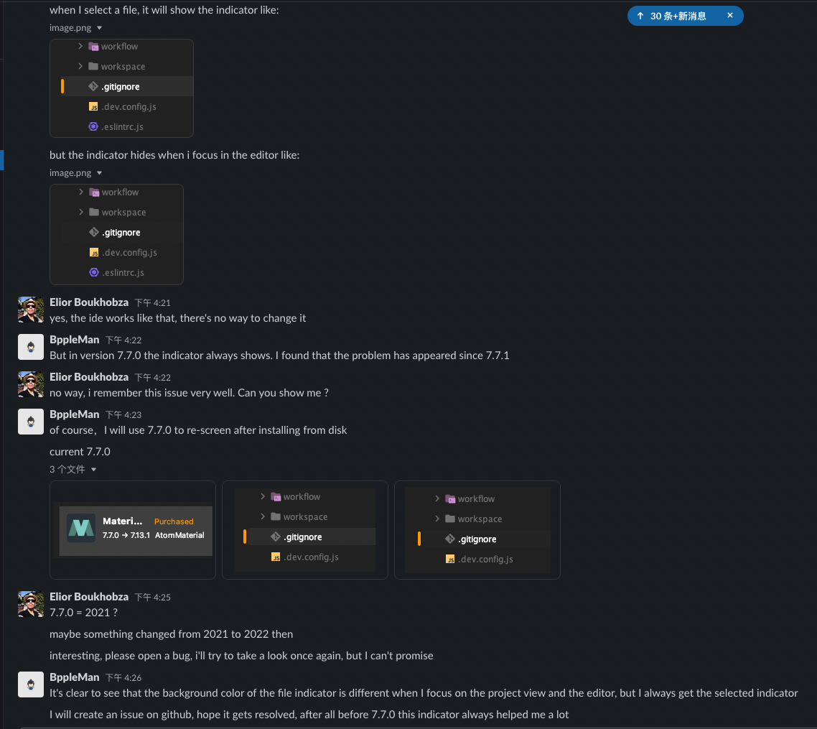
Task: Click the pink workflow folder icon
Action: tap(94, 45)
